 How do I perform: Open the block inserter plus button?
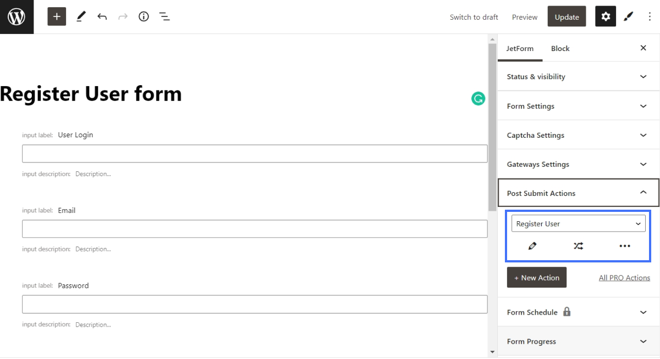pos(57,17)
